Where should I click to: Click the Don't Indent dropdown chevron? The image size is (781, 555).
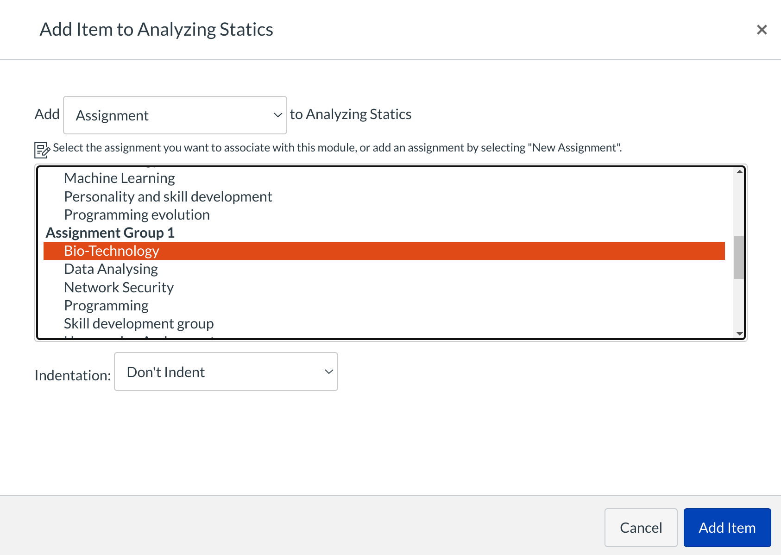[329, 372]
